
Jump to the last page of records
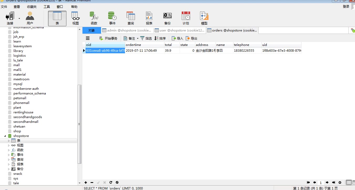(x=333, y=182)
